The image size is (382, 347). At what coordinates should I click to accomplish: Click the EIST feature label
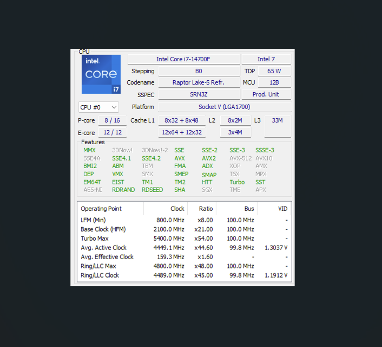click(x=118, y=182)
